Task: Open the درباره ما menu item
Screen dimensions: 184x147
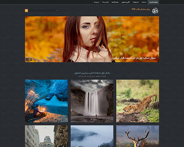Action: click(x=96, y=2)
